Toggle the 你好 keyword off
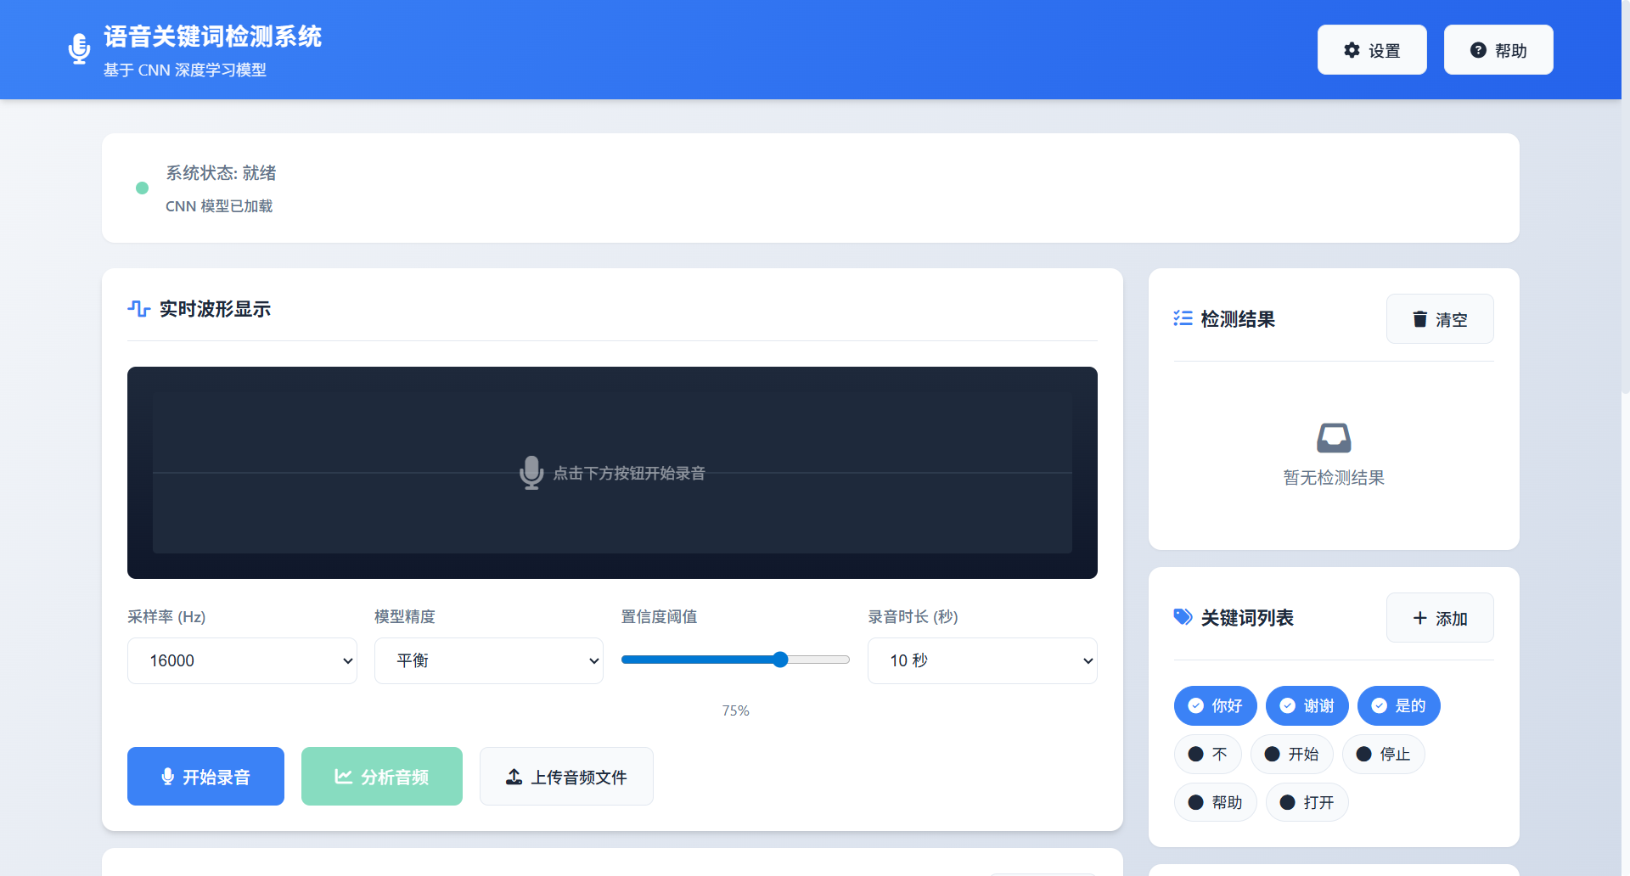 1215,705
